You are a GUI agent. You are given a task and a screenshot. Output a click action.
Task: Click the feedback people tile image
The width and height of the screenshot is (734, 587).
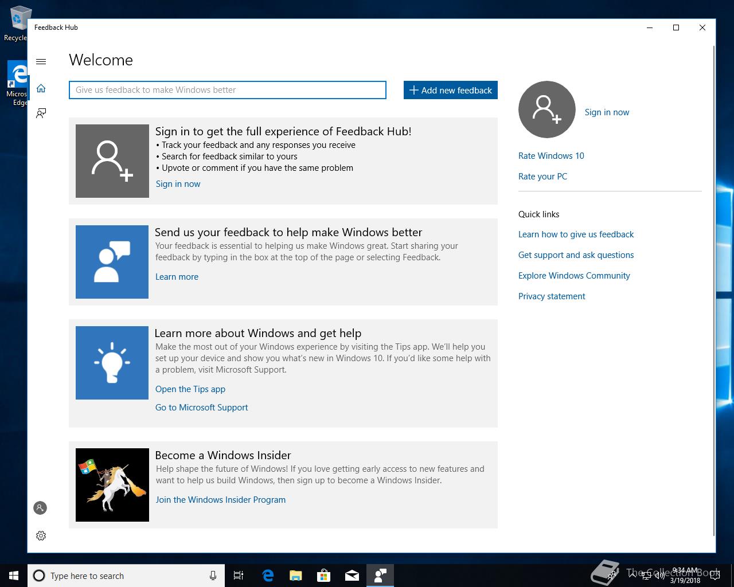112,262
